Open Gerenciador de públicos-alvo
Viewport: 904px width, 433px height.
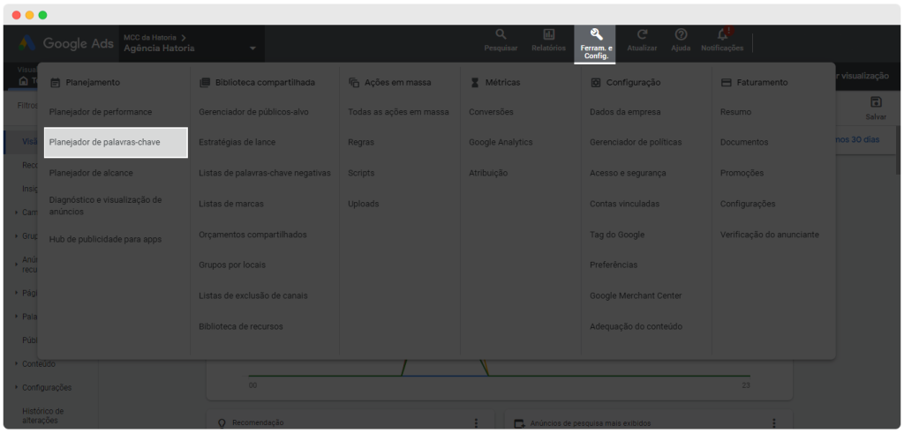[253, 112]
